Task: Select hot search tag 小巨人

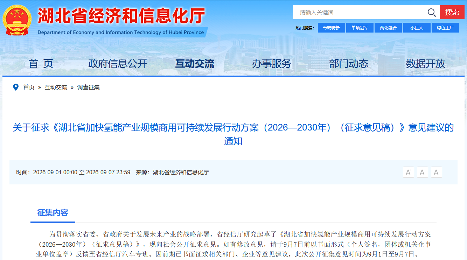Action: click(x=417, y=28)
